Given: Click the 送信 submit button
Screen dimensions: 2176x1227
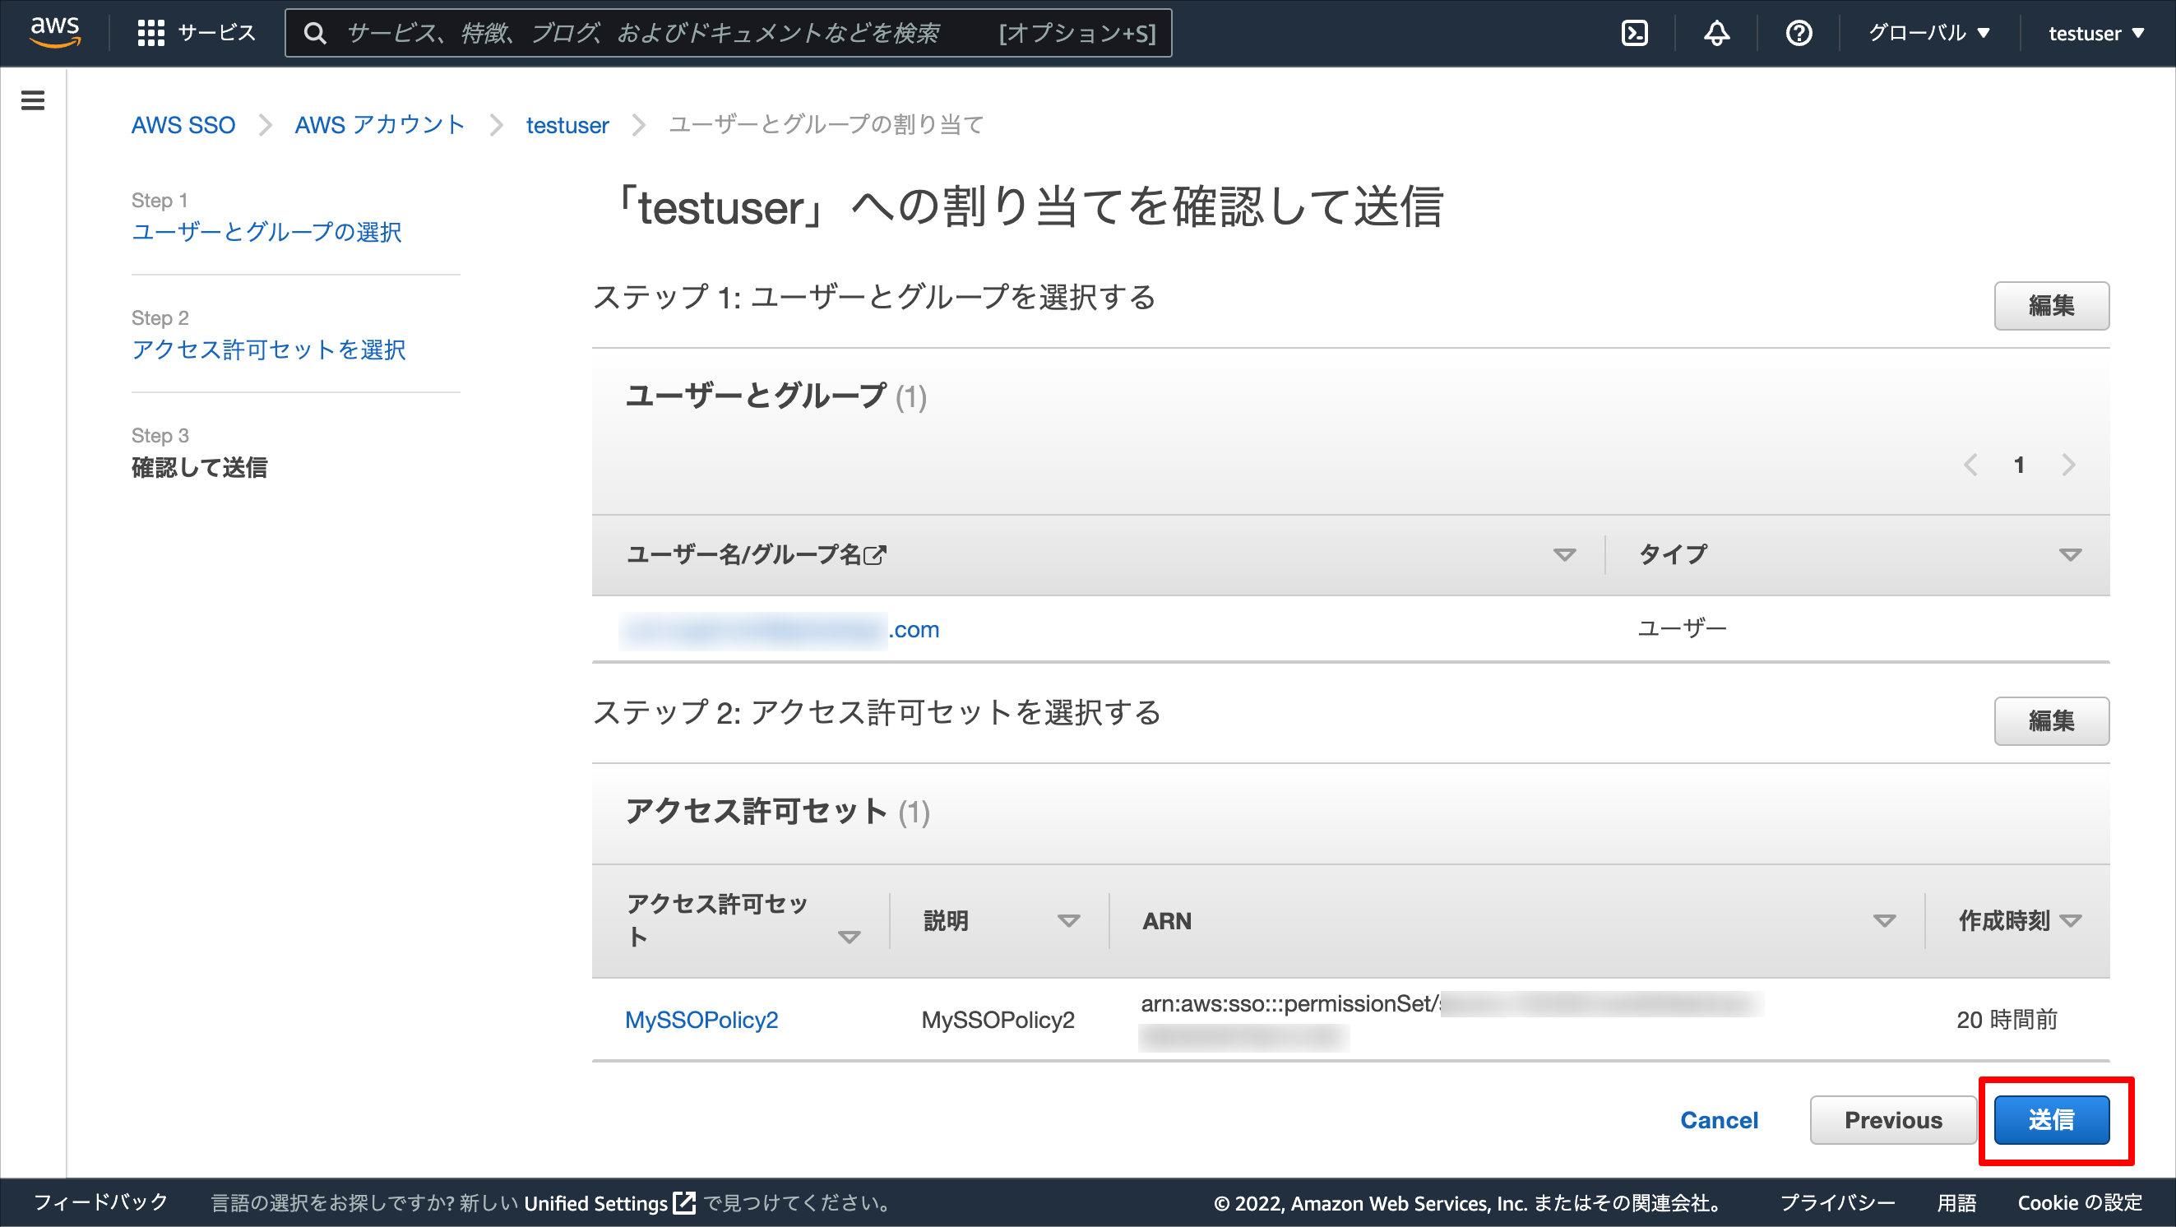Looking at the screenshot, I should 2051,1120.
